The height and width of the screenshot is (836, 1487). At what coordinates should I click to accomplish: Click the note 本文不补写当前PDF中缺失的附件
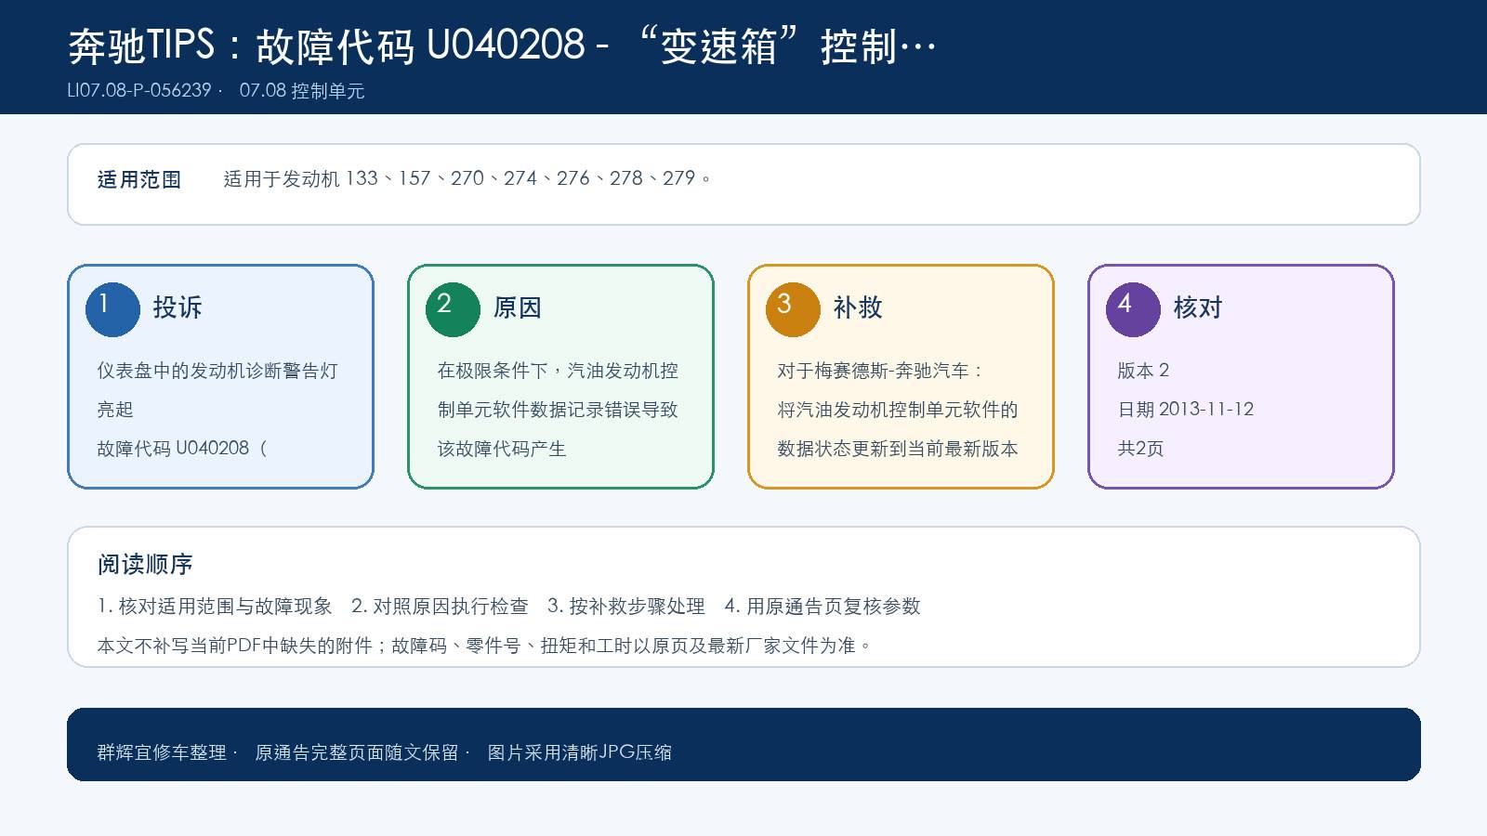pos(234,646)
